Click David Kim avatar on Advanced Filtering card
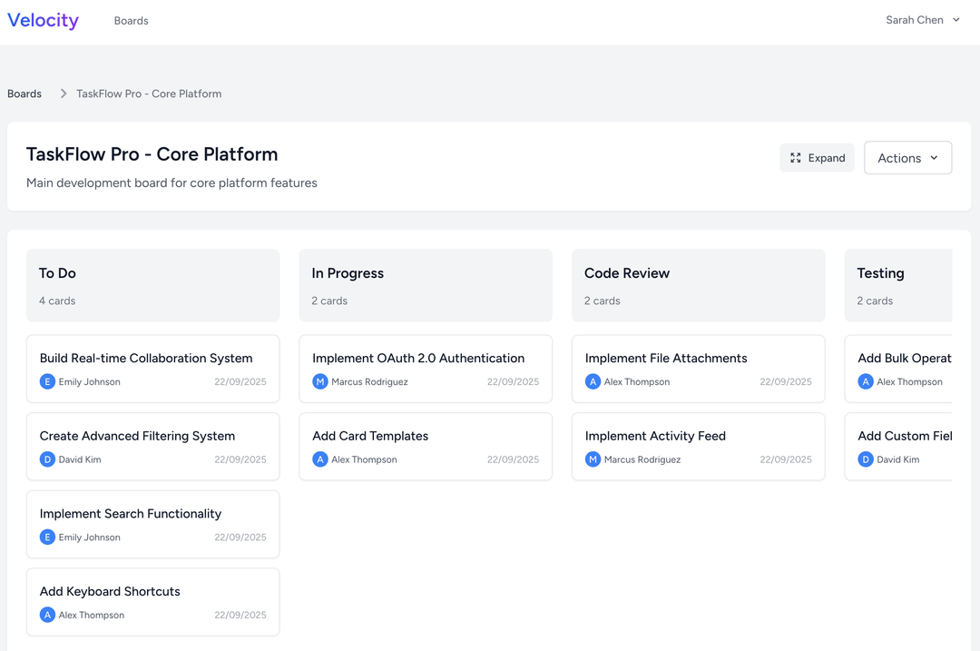The height and width of the screenshot is (651, 980). (x=47, y=459)
